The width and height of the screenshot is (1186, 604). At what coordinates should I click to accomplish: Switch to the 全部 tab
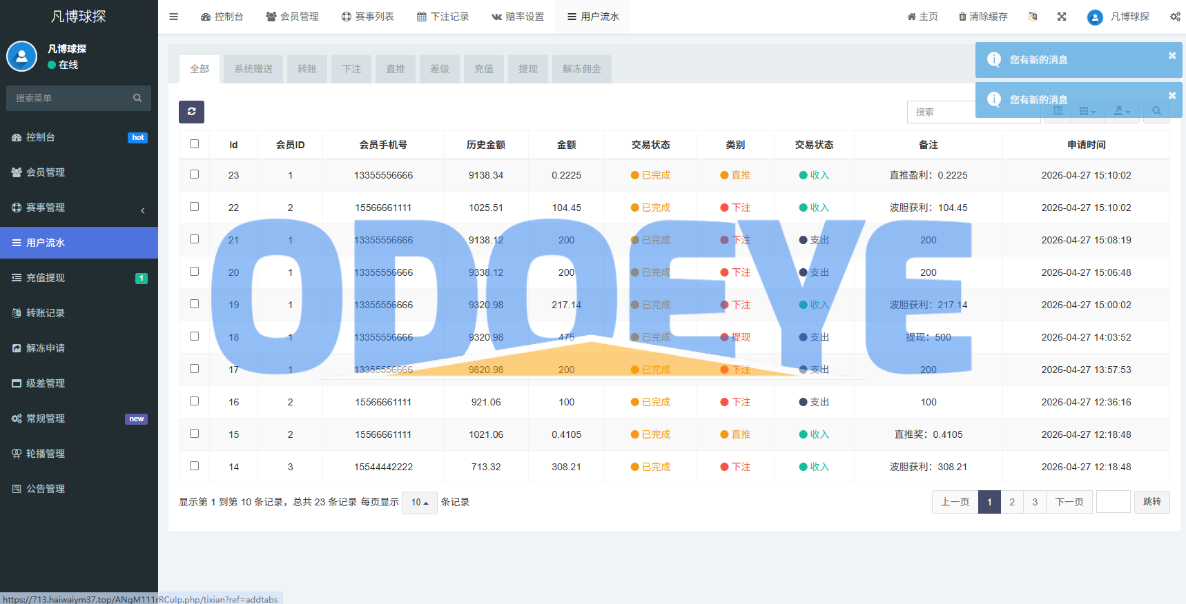coord(200,69)
